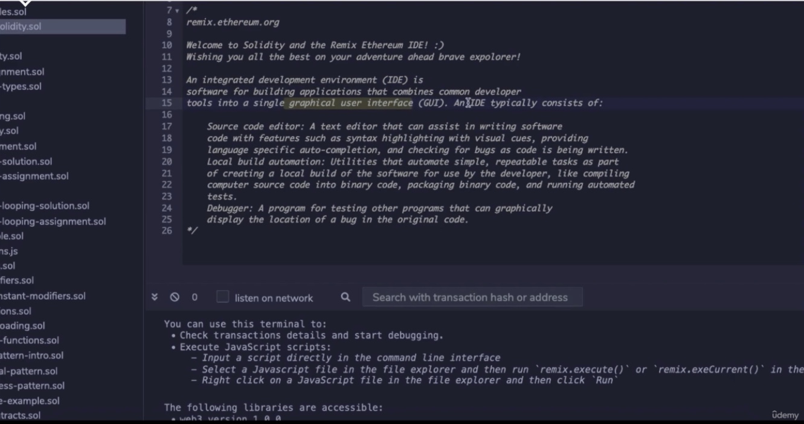Viewport: 804px width, 424px height.
Task: Open the constant-modifiers.sol file
Action: 42,296
